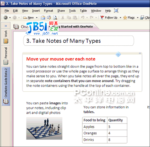Click the page title 3. Take Notes of Many Types

pyautogui.click(x=63, y=41)
